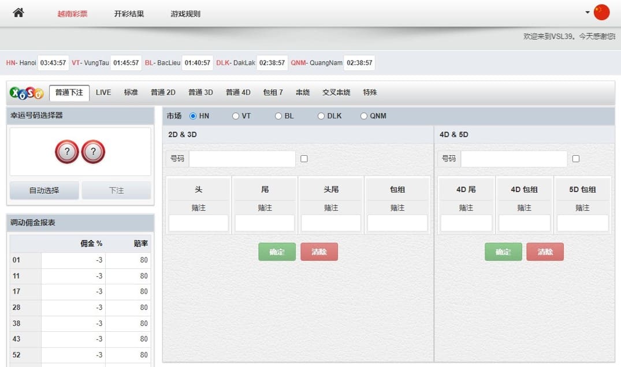Switch to the 特殊 tab
Viewport: 621px width, 367px height.
(x=370, y=92)
